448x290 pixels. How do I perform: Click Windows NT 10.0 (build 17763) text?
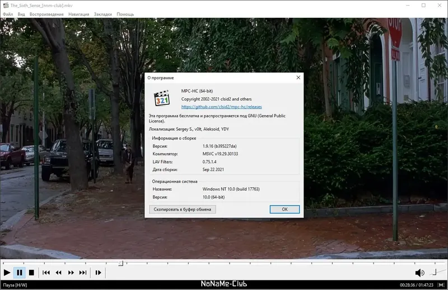pyautogui.click(x=231, y=189)
